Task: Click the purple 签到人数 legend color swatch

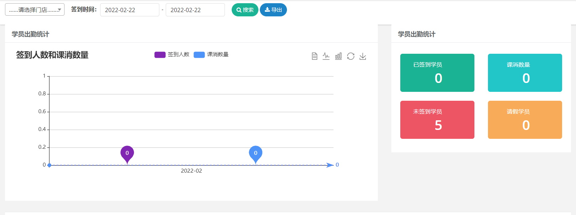Action: pos(160,54)
